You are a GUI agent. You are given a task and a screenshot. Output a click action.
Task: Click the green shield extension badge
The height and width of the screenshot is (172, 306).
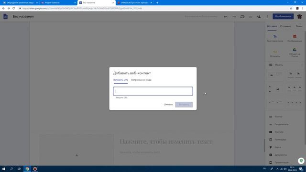pyautogui.click(x=301, y=161)
